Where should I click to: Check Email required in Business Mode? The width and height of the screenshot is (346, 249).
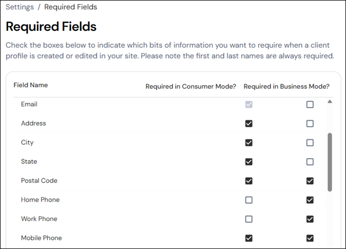[x=310, y=104]
